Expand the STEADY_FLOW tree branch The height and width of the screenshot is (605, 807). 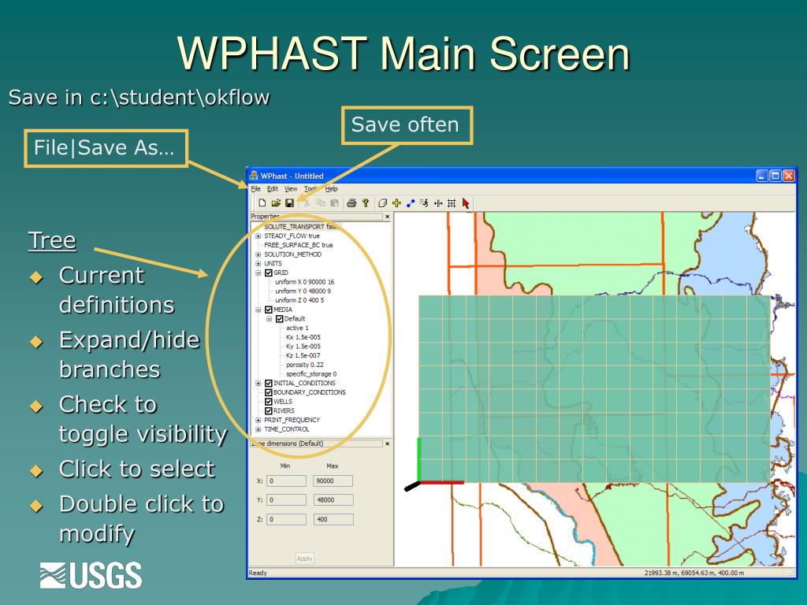(258, 236)
